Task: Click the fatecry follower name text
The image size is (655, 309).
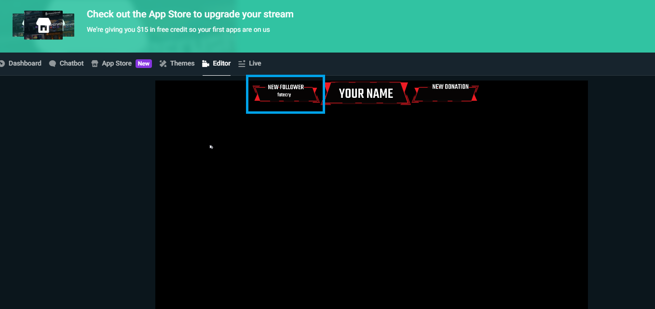Action: pyautogui.click(x=284, y=95)
